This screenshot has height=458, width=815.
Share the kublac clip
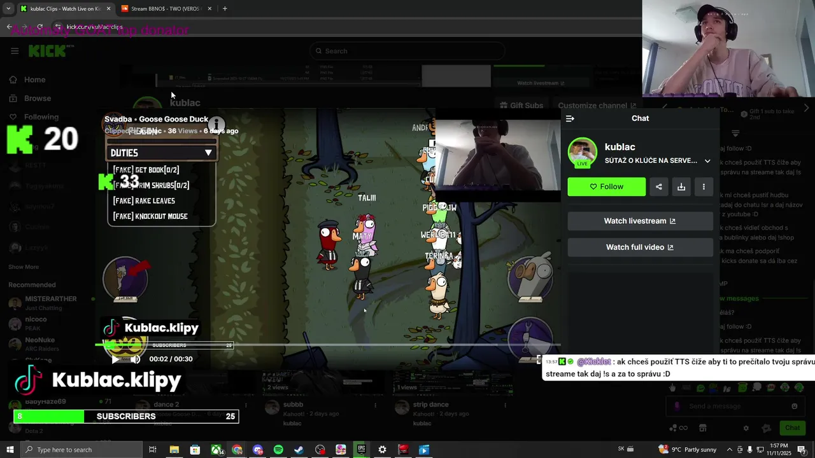coord(659,186)
